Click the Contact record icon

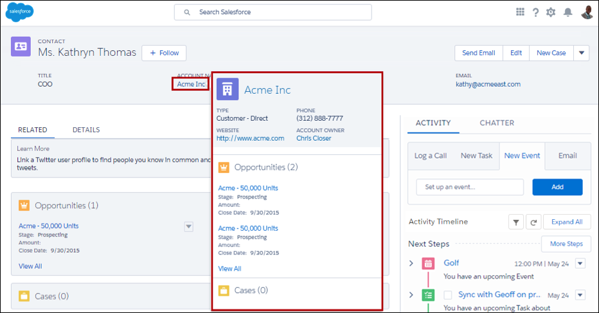pyautogui.click(x=21, y=47)
